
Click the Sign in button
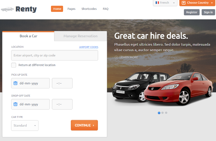[x=208, y=12]
